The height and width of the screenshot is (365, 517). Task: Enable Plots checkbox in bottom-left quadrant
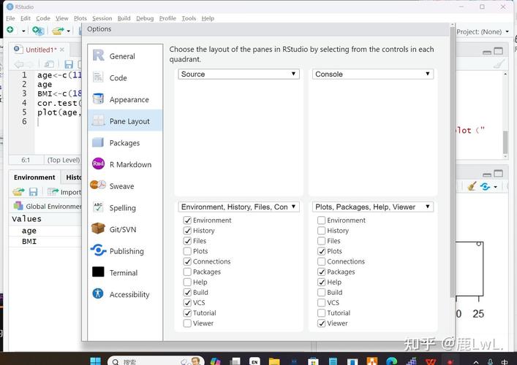[x=187, y=251]
